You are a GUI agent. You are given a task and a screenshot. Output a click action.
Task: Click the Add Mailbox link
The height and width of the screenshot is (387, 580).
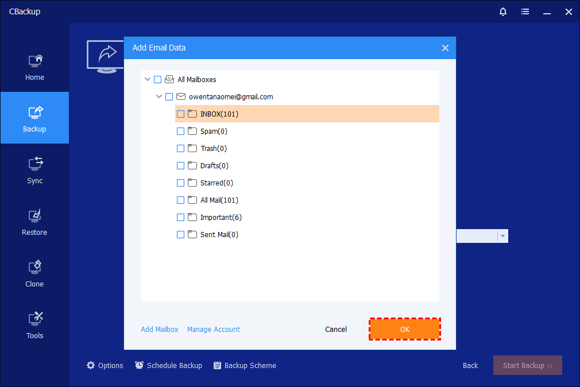pyautogui.click(x=160, y=330)
